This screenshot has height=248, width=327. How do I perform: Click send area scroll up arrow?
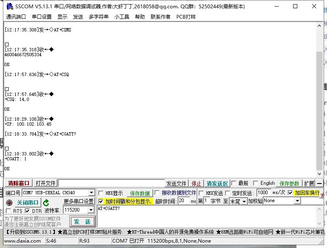point(319,209)
